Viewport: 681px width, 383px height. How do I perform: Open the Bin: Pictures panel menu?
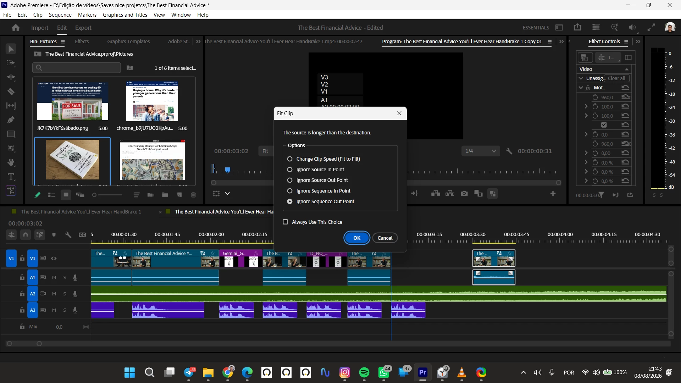(63, 41)
